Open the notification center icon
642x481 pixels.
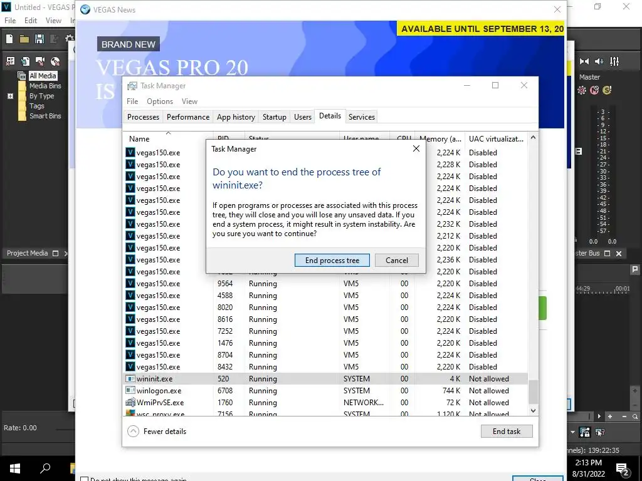coord(623,468)
